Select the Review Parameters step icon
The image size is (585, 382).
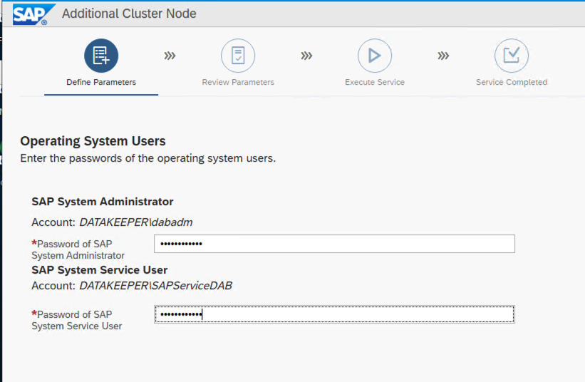pos(238,56)
